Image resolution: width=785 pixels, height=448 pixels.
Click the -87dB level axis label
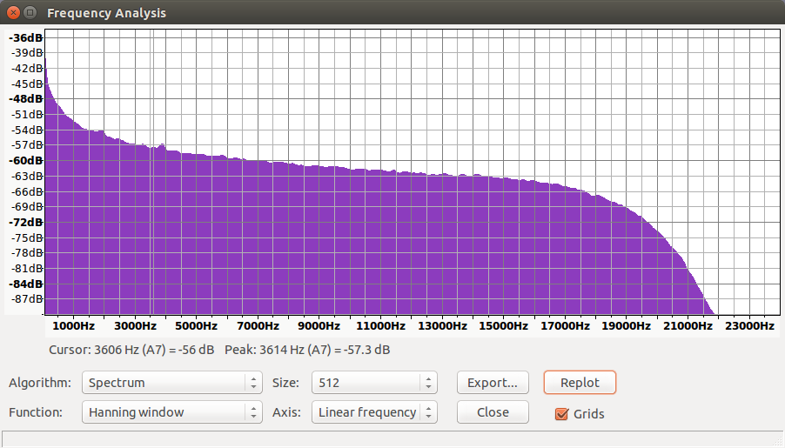coord(26,299)
